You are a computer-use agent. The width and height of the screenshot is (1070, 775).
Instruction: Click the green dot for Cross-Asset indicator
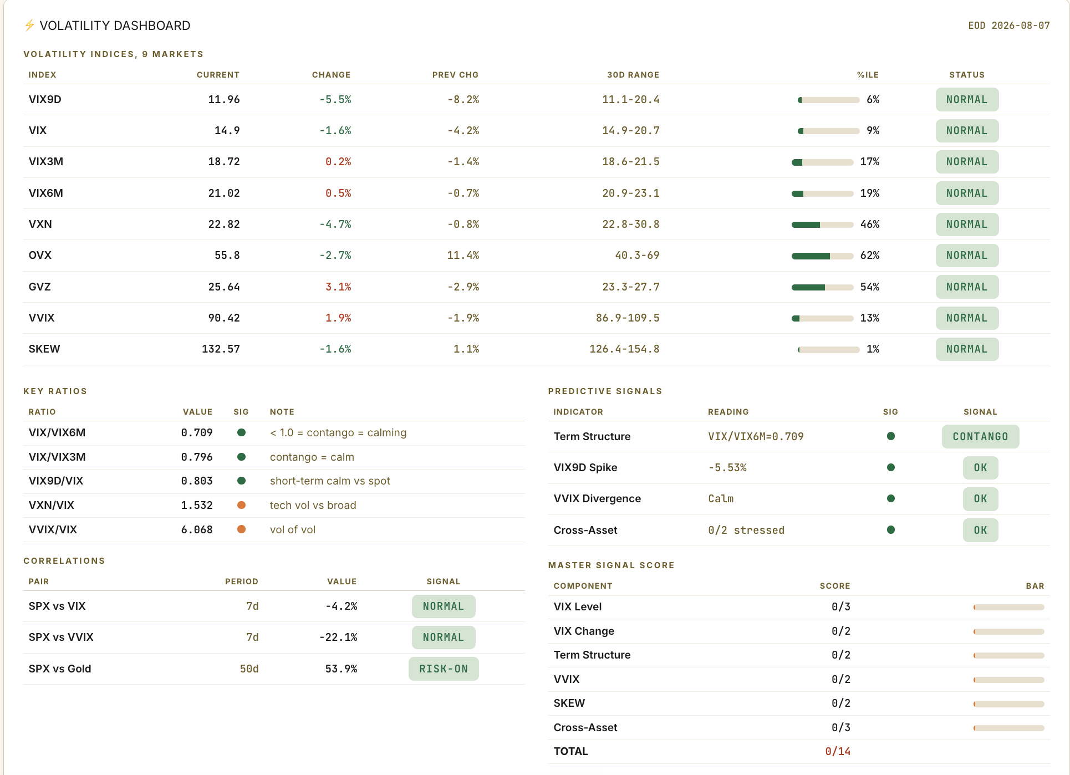pyautogui.click(x=890, y=530)
